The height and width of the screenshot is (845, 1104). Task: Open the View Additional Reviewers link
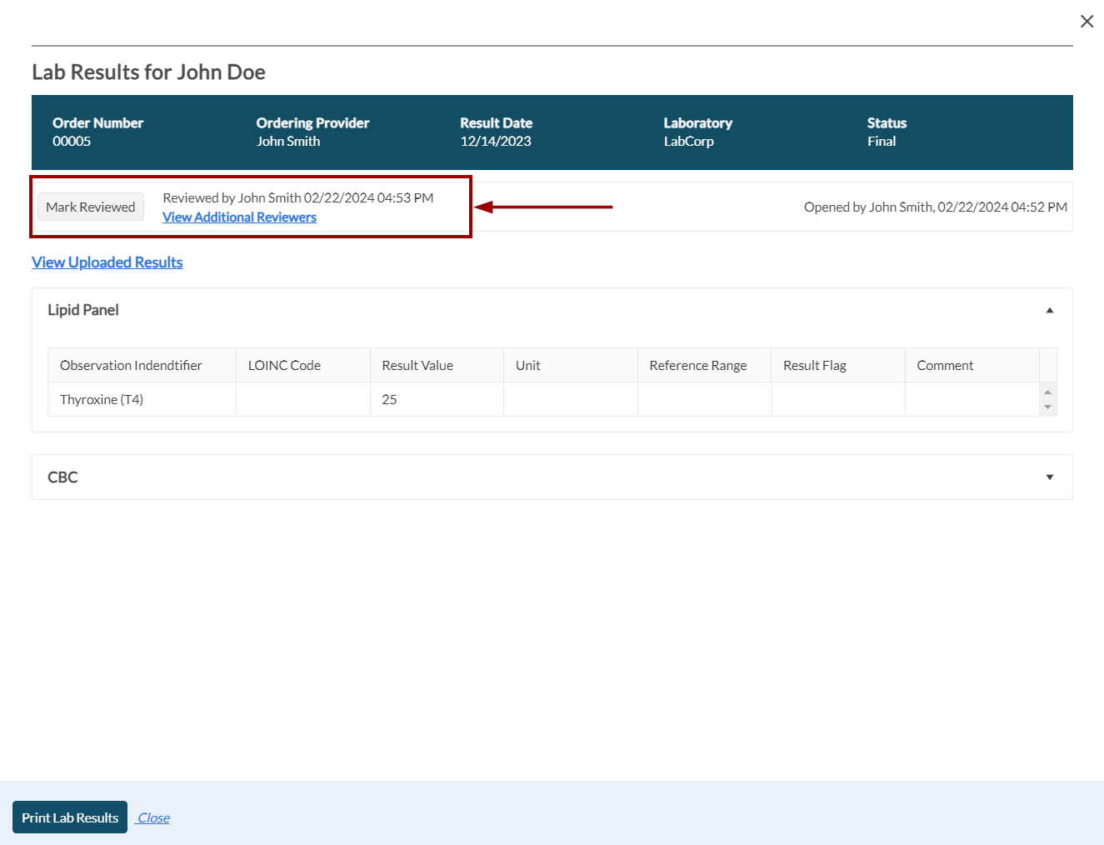pyautogui.click(x=239, y=217)
